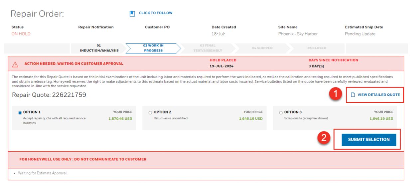Click the 19-JUL-2024 hold placed date
Image resolution: width=412 pixels, height=191 pixels.
(x=221, y=66)
